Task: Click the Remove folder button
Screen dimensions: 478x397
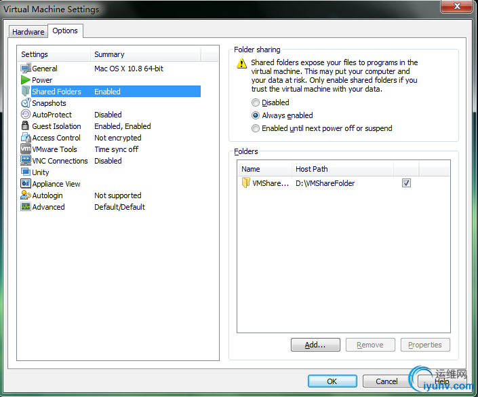Action: pyautogui.click(x=370, y=345)
